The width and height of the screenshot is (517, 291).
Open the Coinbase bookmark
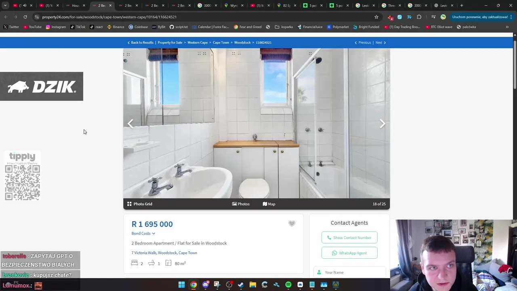click(138, 27)
